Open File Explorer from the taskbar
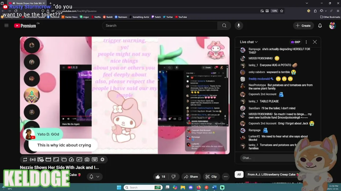This screenshot has height=191, width=341. coord(183,188)
